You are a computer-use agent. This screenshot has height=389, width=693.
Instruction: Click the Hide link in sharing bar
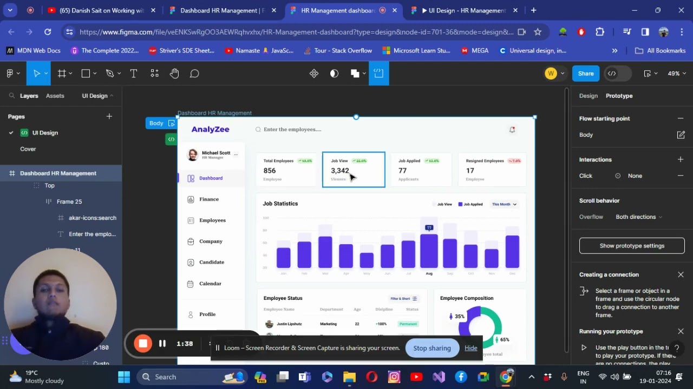[471, 348]
